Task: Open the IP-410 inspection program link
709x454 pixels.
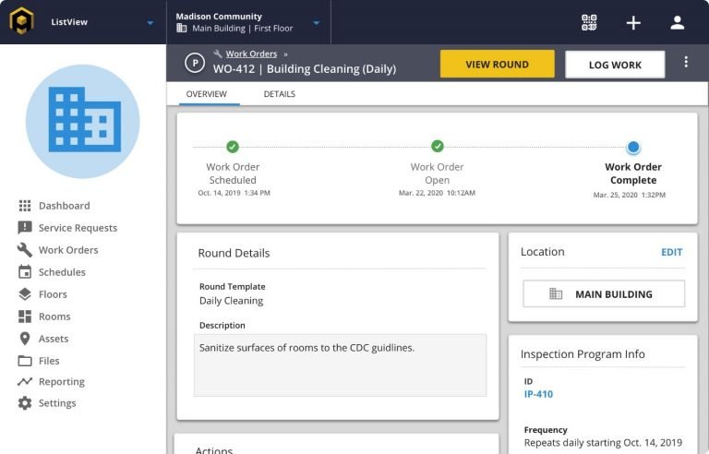Action: [538, 394]
